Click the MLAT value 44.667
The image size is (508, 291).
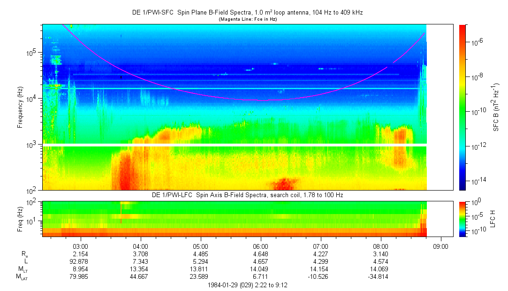pos(139,277)
